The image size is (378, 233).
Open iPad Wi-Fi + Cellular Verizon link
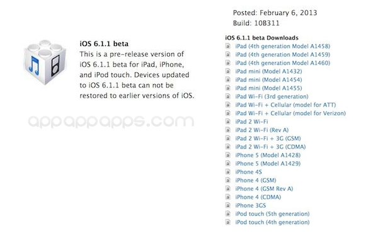(x=290, y=113)
